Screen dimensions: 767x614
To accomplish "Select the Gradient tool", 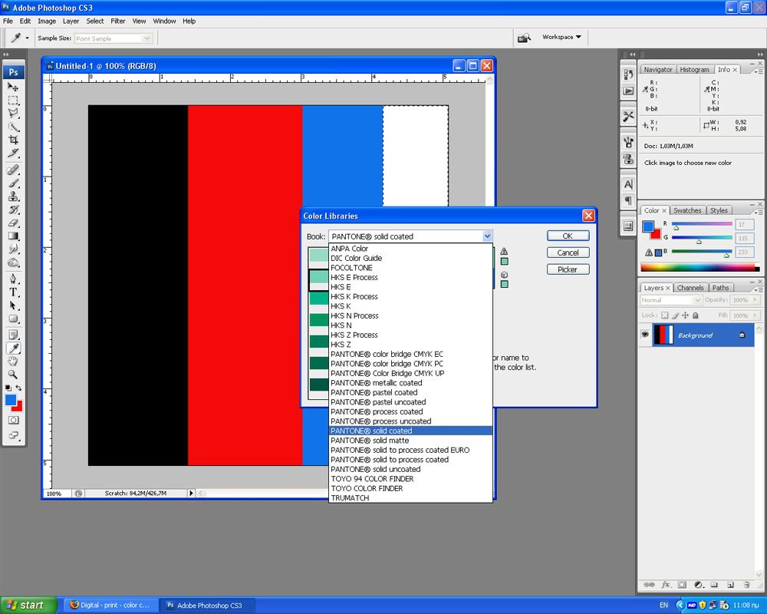I will 14,236.
